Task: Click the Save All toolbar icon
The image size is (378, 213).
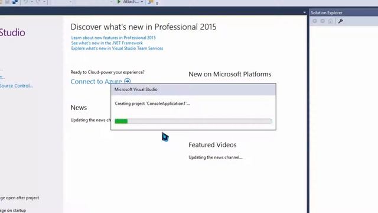Action: tap(15, 2)
